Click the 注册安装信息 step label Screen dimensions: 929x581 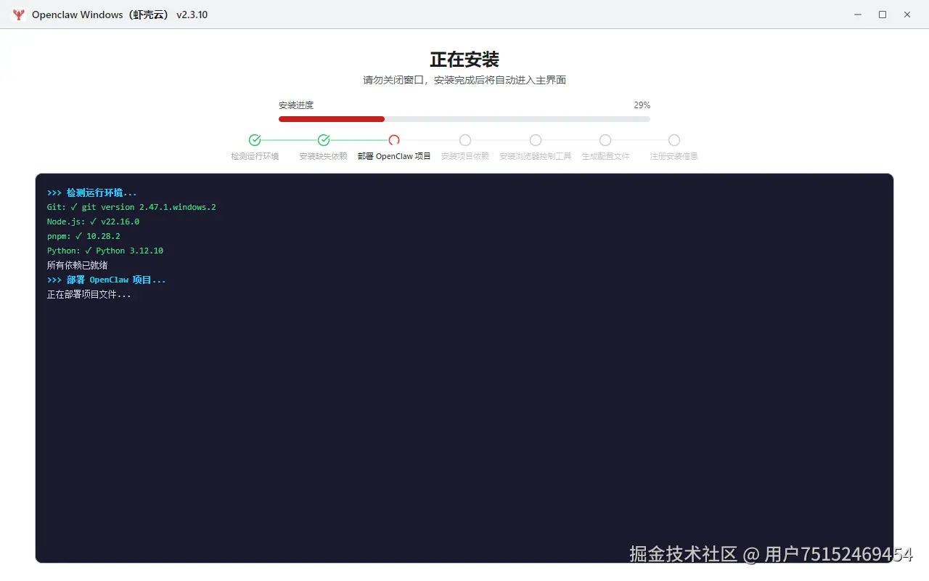674,156
